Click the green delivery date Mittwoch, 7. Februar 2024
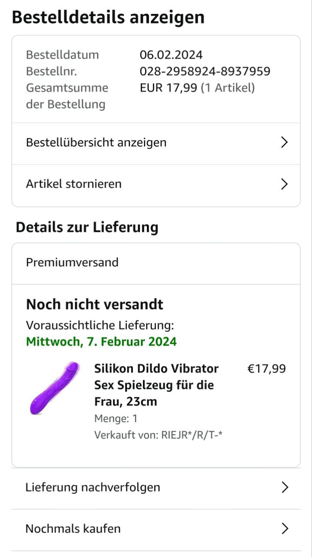Screen dimensions: 312x557 (x=101, y=342)
